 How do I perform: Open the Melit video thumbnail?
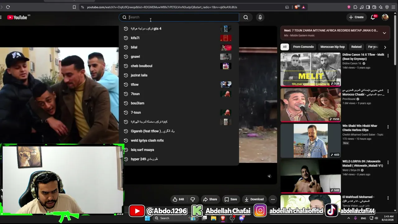[x=311, y=69]
